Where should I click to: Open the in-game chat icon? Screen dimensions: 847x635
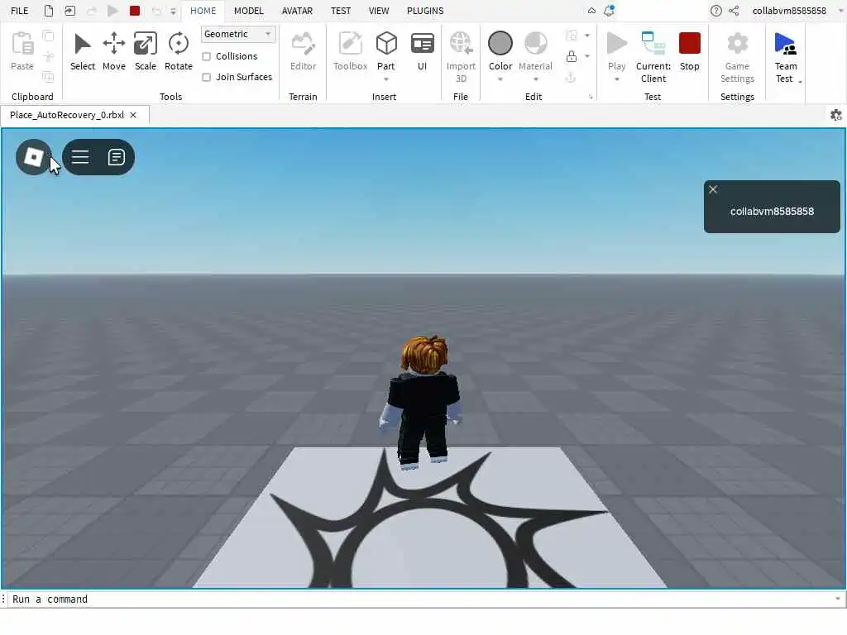[x=116, y=157]
